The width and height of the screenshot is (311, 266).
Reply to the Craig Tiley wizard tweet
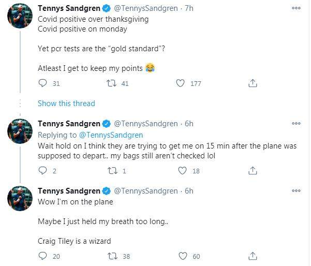42,256
